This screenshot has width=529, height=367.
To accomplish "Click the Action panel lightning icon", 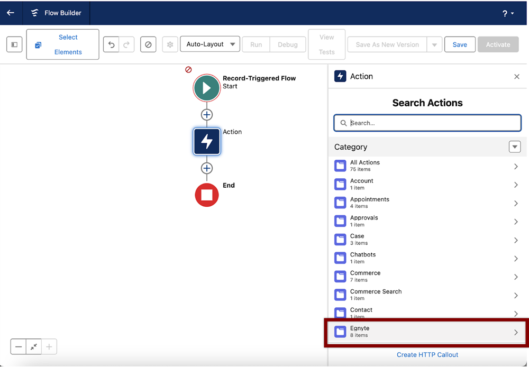I will 340,76.
